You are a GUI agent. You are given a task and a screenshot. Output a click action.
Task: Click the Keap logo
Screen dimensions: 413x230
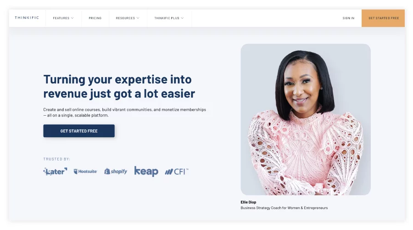pyautogui.click(x=146, y=171)
